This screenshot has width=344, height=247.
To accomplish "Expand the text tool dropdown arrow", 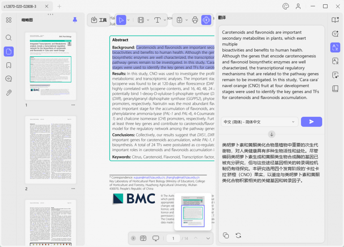I will pos(165,20).
